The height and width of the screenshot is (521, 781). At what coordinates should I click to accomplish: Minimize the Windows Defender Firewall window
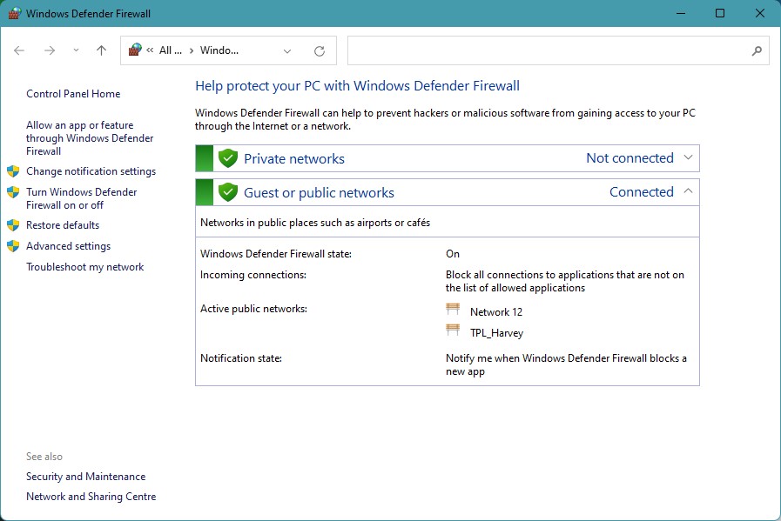point(681,13)
